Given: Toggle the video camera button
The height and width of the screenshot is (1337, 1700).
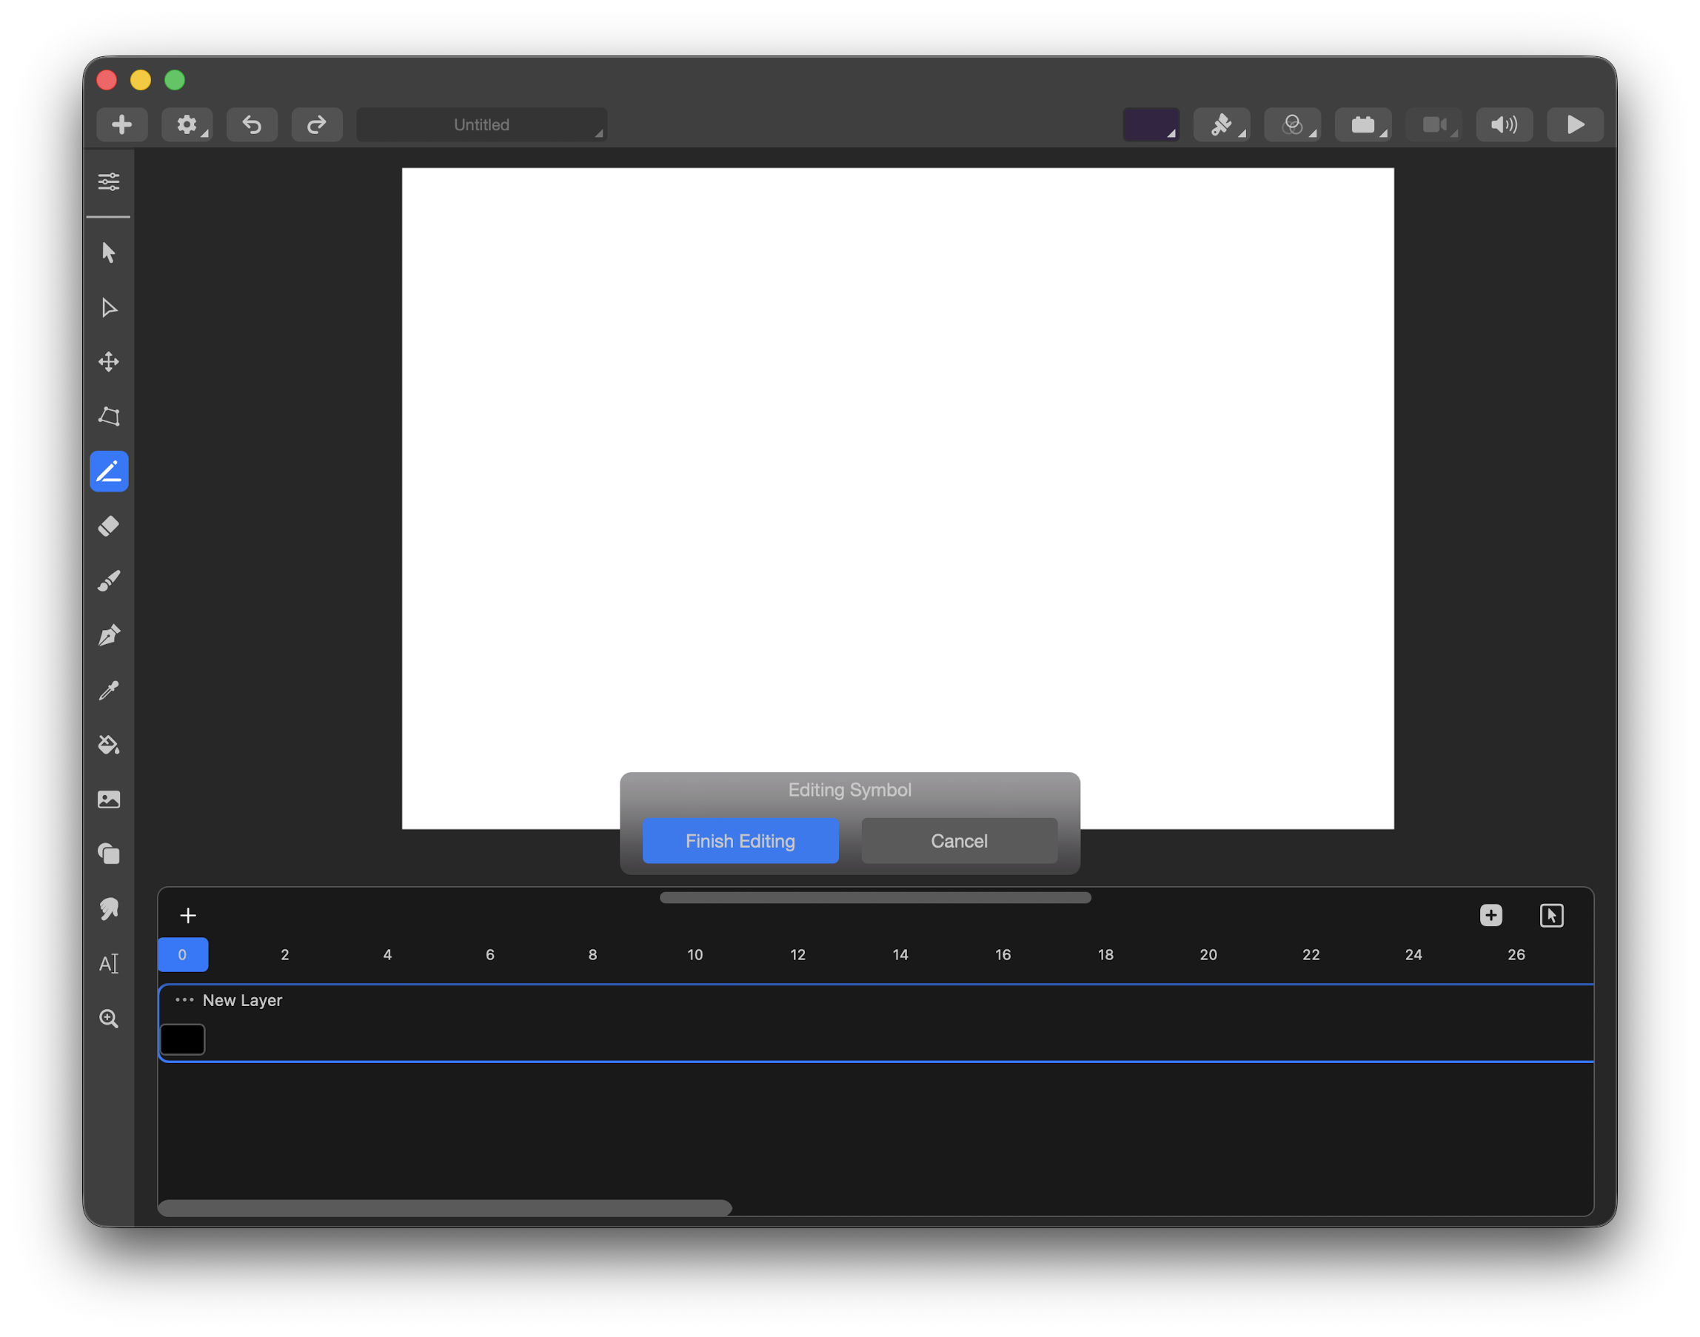Looking at the screenshot, I should (x=1433, y=124).
